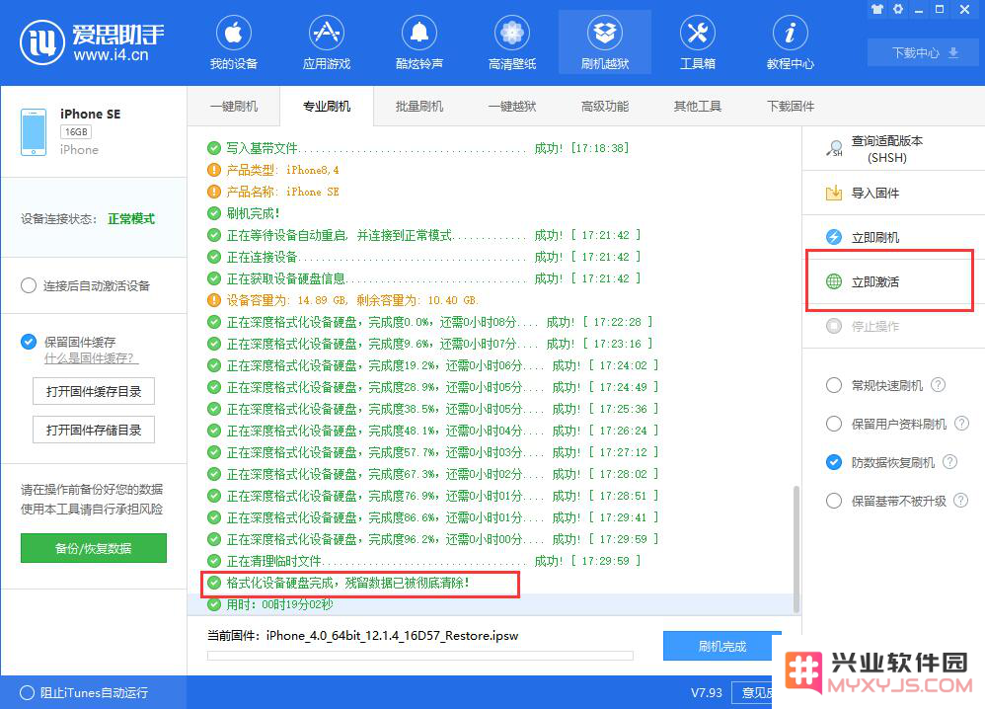This screenshot has height=709, width=985.
Task: Click 打开固件缓存目录 button
Action: click(x=94, y=392)
